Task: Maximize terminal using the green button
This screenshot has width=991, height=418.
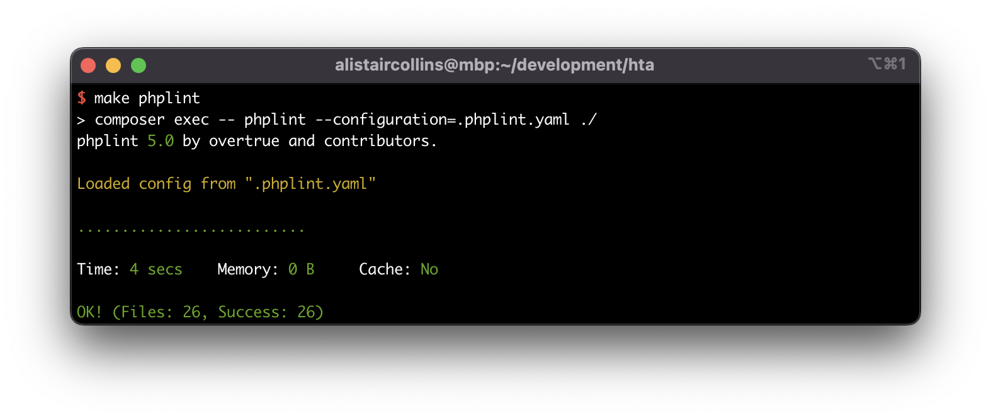Action: (x=139, y=65)
